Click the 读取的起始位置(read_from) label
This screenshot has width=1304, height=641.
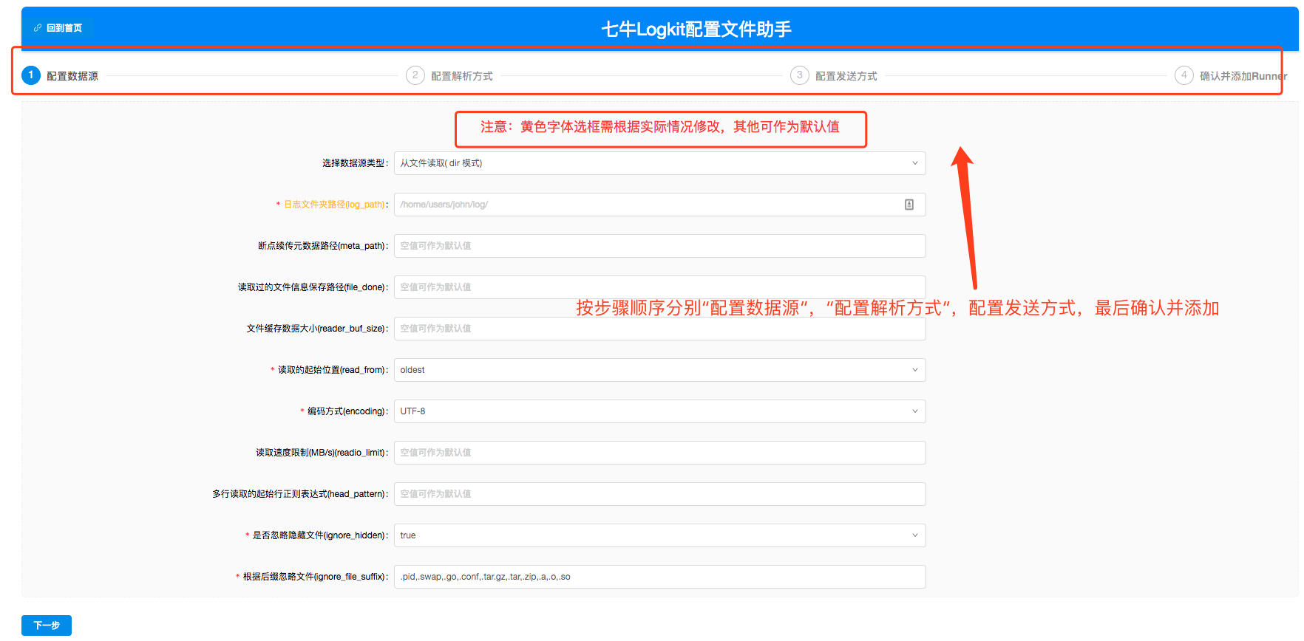(x=333, y=370)
